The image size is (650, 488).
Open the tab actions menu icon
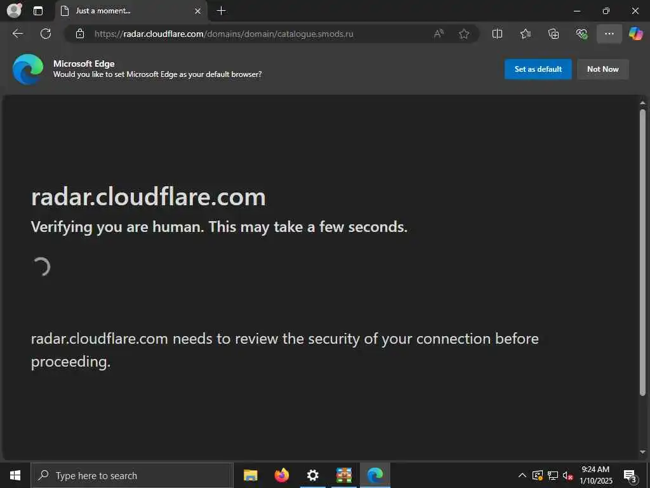[x=38, y=11]
